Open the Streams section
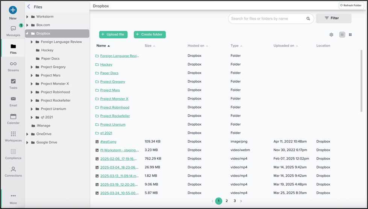Screen dimensions: 368x209 (13, 66)
